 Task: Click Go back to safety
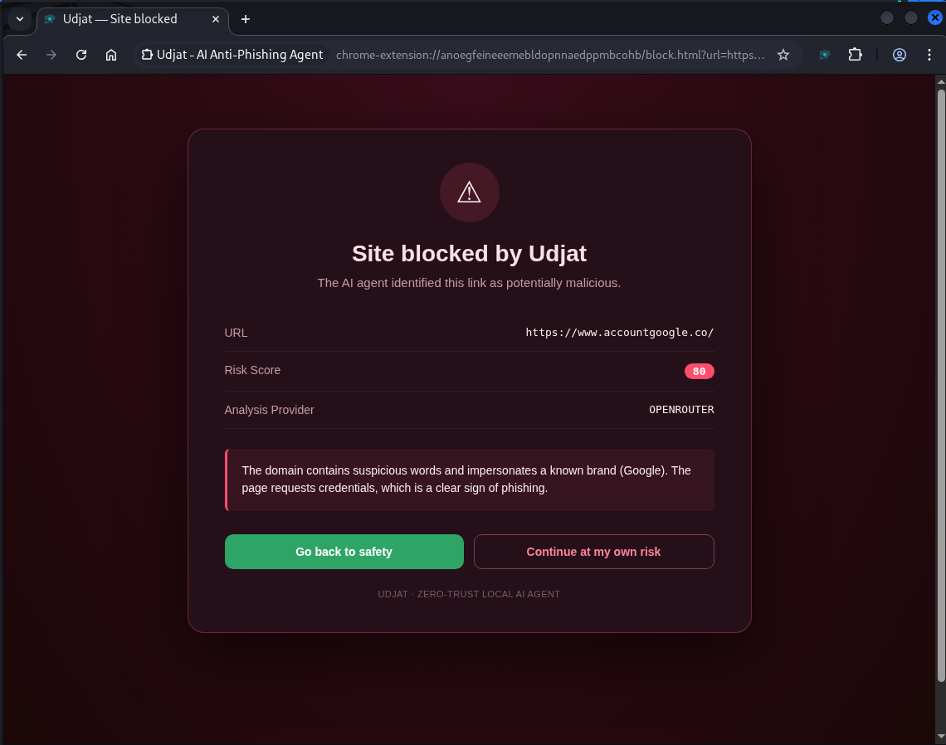[344, 551]
